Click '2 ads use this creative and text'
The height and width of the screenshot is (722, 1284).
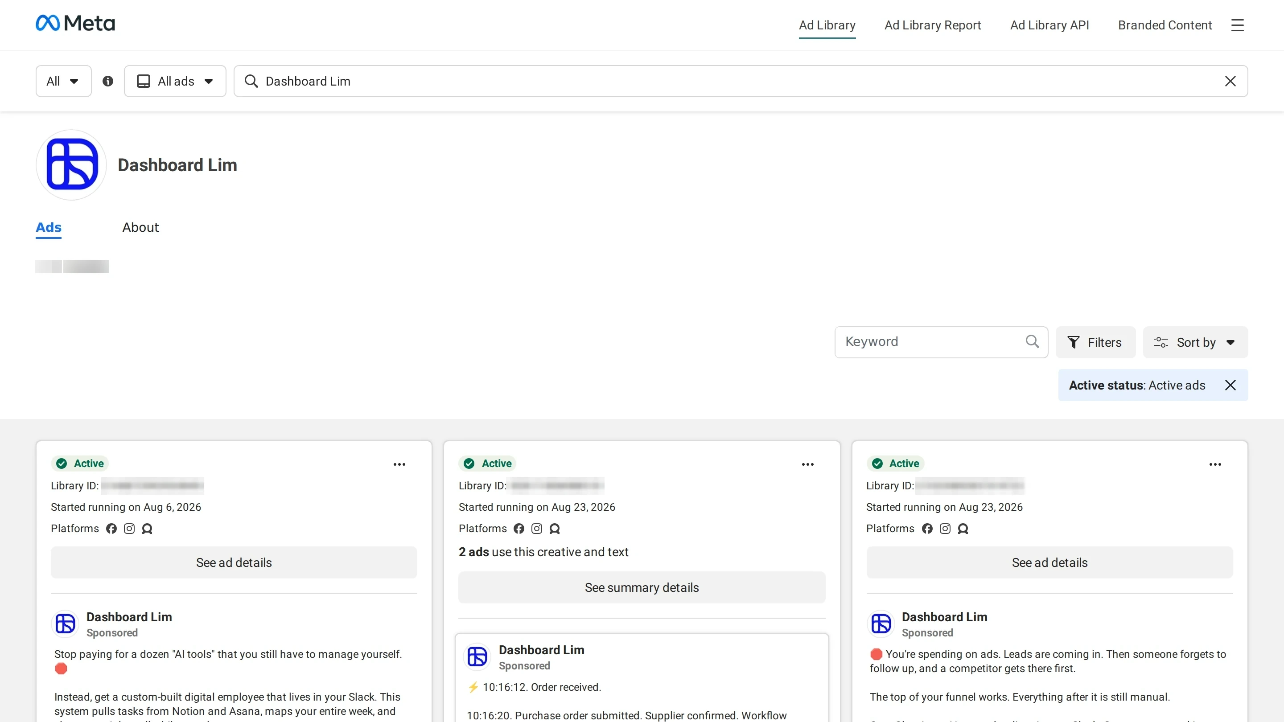point(543,552)
